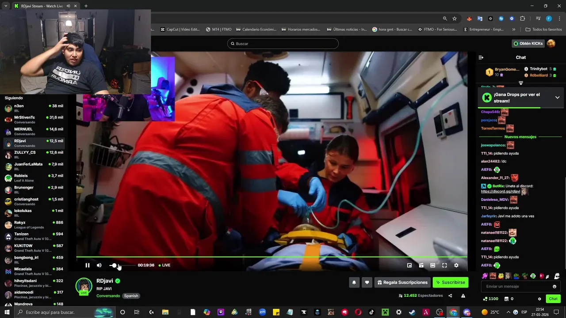Screen dimensions: 566x318
Task: Expand the chat leaderboard arrow
Action: pos(521,83)
